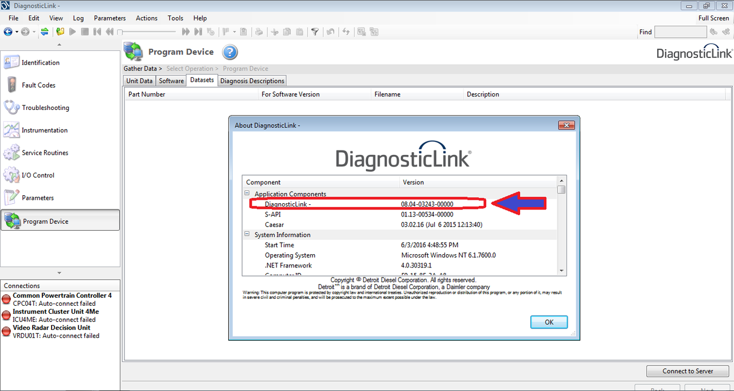
Task: Click the Rewind log button
Action: [x=110, y=32]
